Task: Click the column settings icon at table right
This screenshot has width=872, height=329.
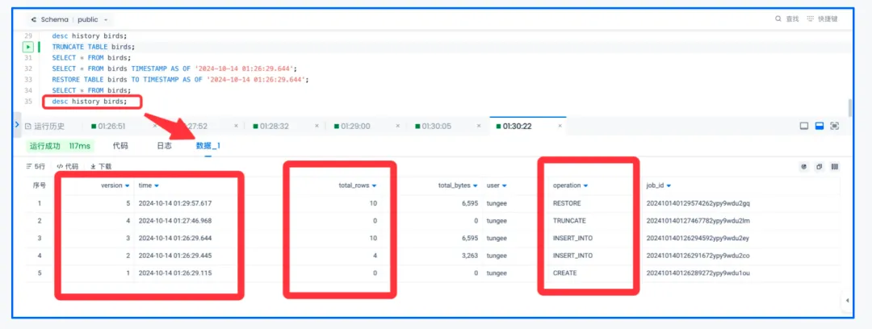Action: 834,166
